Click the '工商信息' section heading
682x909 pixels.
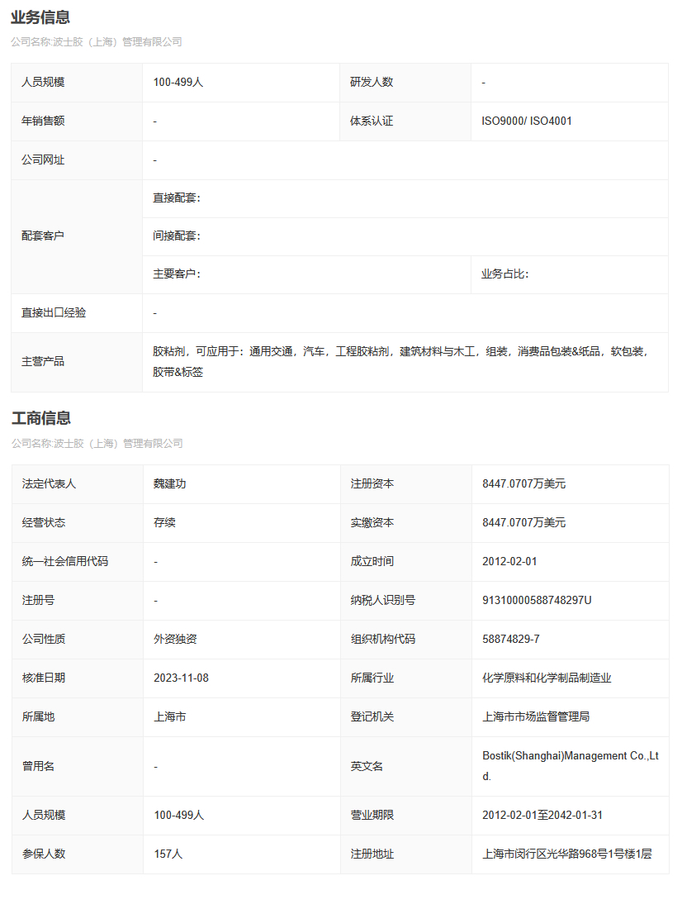pos(41,419)
